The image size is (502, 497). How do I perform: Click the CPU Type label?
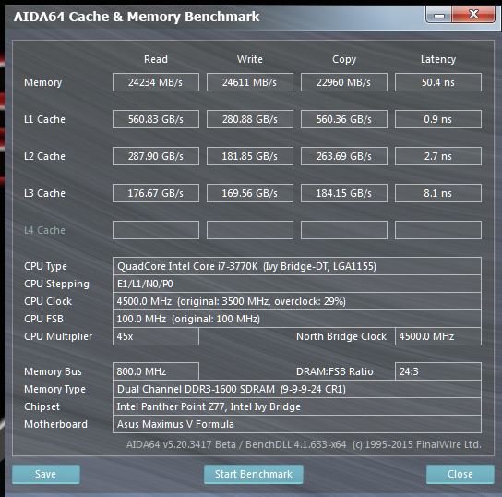[45, 266]
